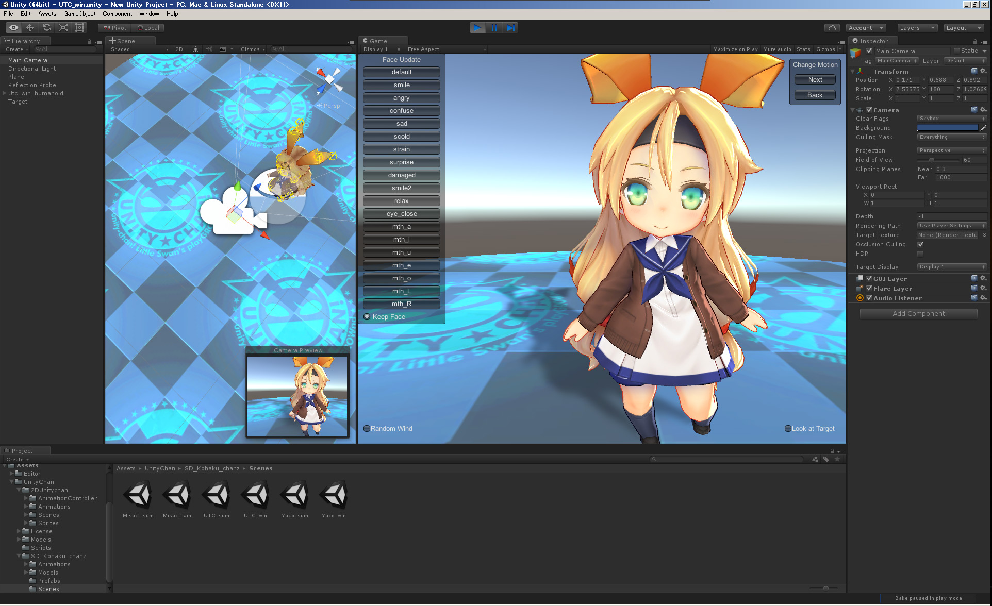Select the Scale tool
The image size is (992, 606).
63,28
